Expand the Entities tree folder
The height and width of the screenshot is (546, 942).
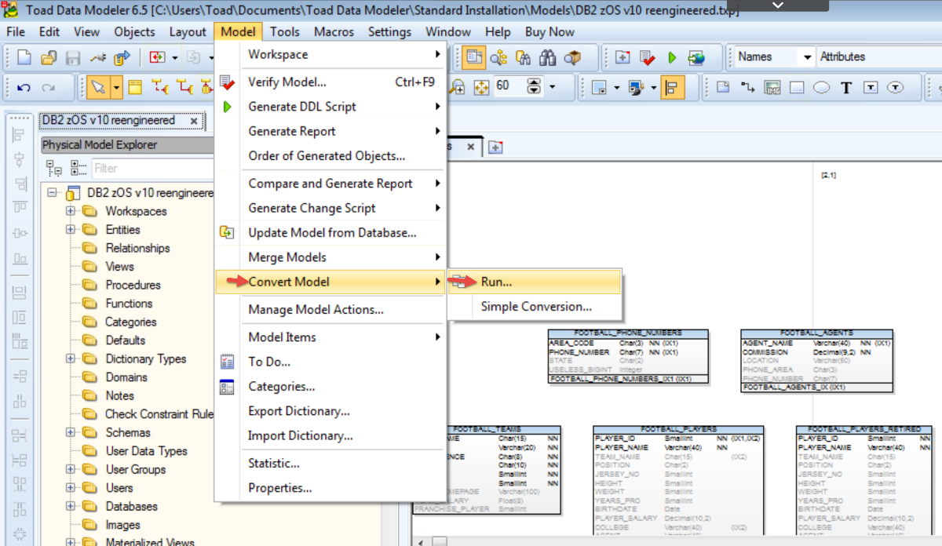point(71,229)
